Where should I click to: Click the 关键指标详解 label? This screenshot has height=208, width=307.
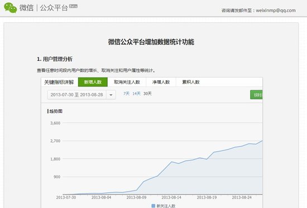pyautogui.click(x=59, y=82)
